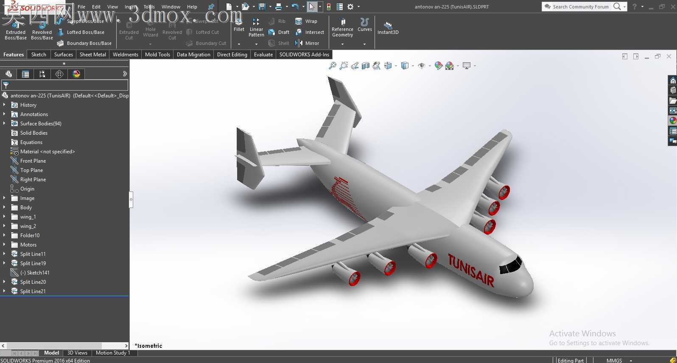Activate the Draft feature
The width and height of the screenshot is (677, 363).
point(279,32)
